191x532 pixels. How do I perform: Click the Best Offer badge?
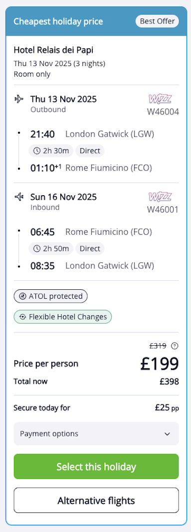click(157, 22)
